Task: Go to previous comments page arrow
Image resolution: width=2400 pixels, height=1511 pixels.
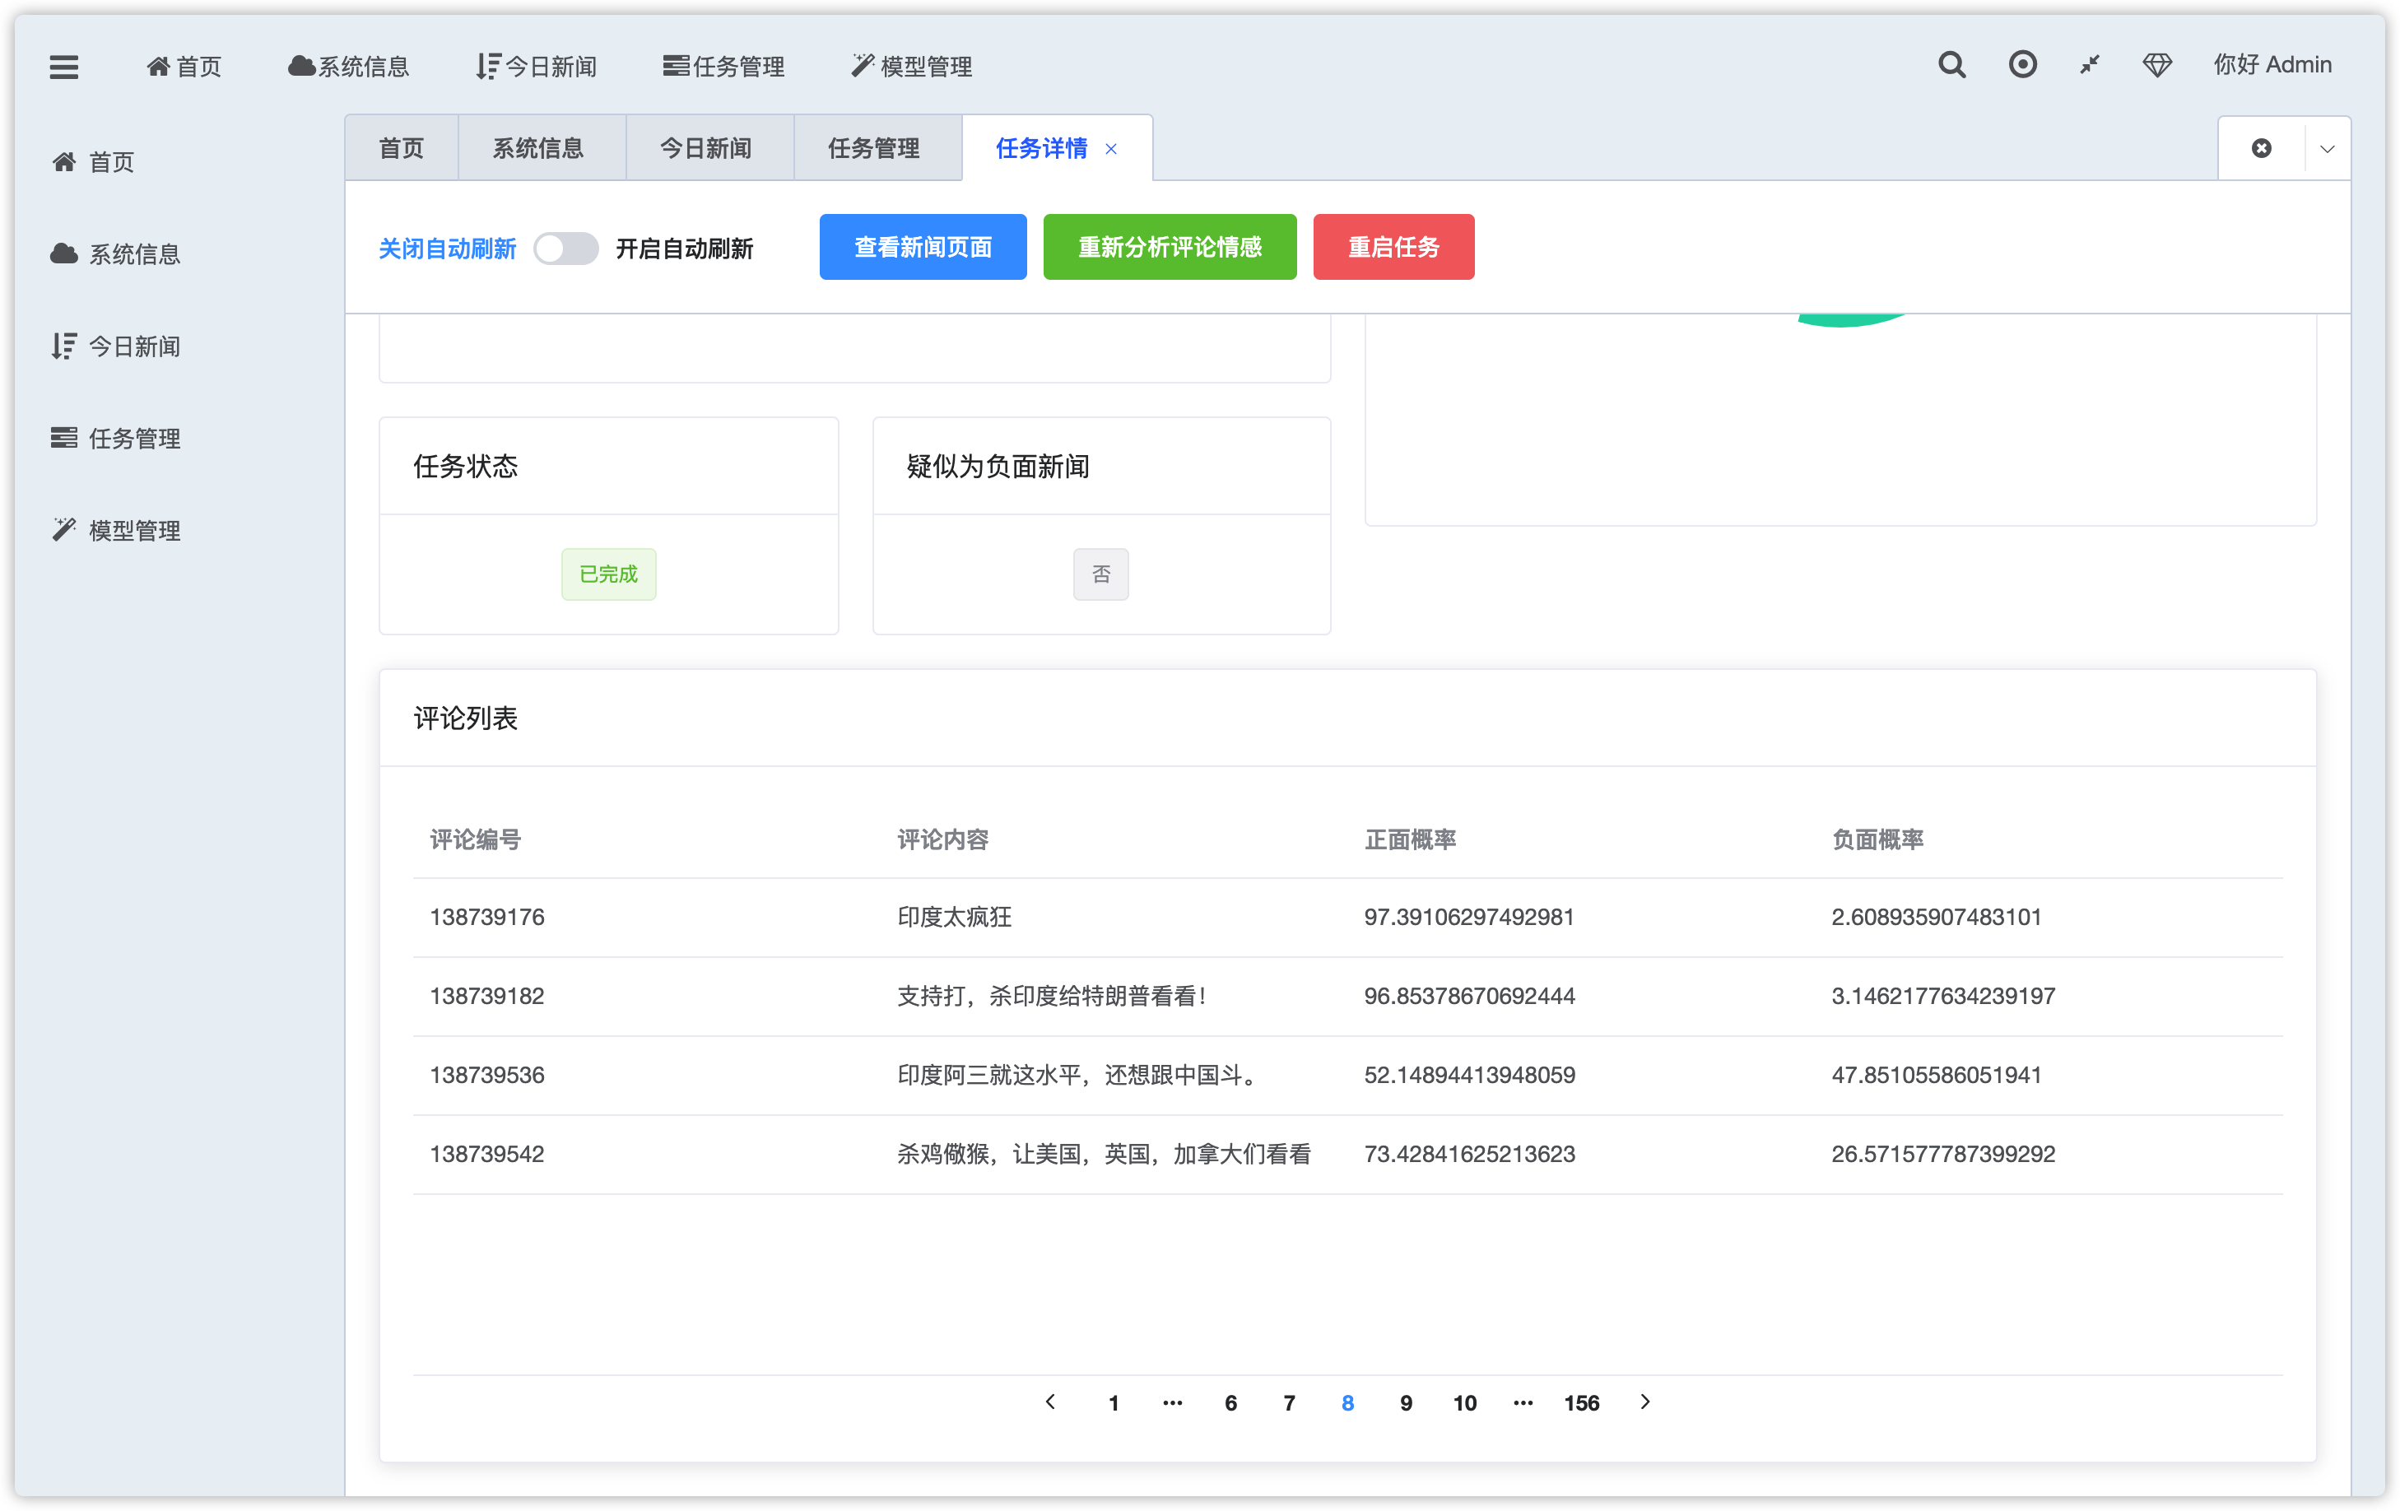Action: click(1050, 1402)
